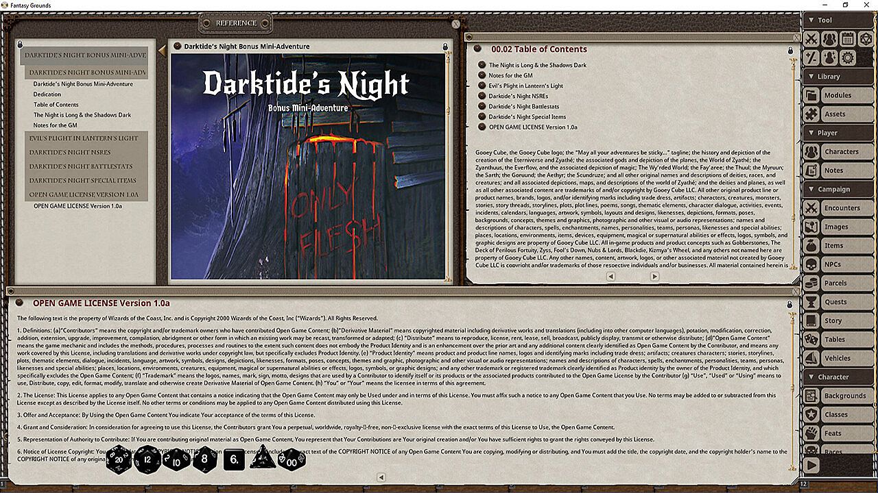Click the Vehicles sailboat icon

pos(811,358)
